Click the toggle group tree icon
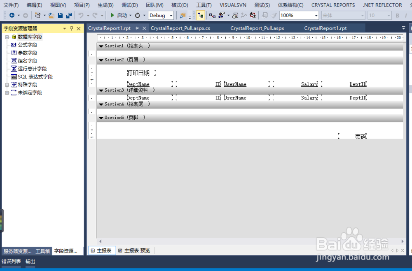412x271 pixels. pos(201,15)
